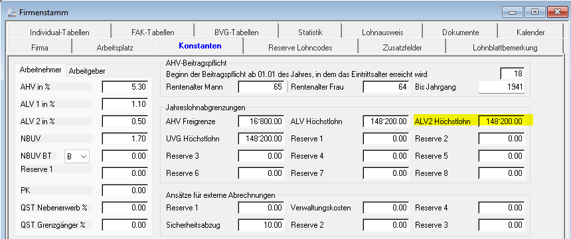The width and height of the screenshot is (571, 239).
Task: Switch to the Zusatzfelder tab
Action: pyautogui.click(x=402, y=47)
